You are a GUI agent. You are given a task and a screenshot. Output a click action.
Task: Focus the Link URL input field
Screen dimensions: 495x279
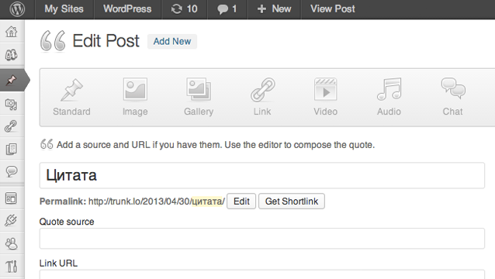tap(262, 274)
